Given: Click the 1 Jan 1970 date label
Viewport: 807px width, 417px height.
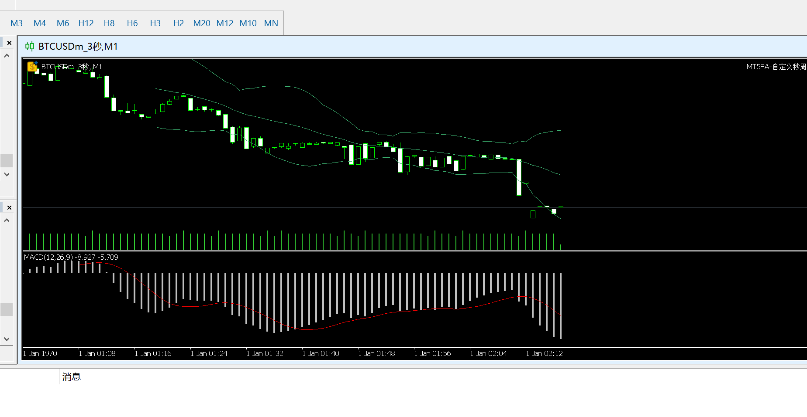Looking at the screenshot, I should (x=40, y=353).
